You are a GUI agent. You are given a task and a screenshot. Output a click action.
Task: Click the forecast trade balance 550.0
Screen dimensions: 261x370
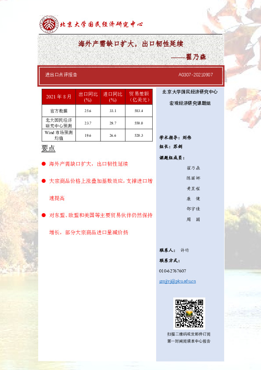[x=139, y=123]
